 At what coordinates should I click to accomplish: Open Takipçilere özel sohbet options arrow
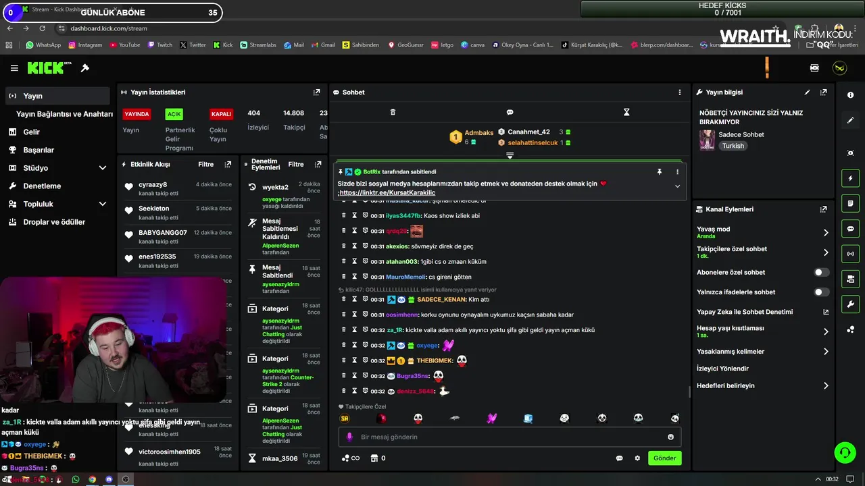(x=825, y=252)
